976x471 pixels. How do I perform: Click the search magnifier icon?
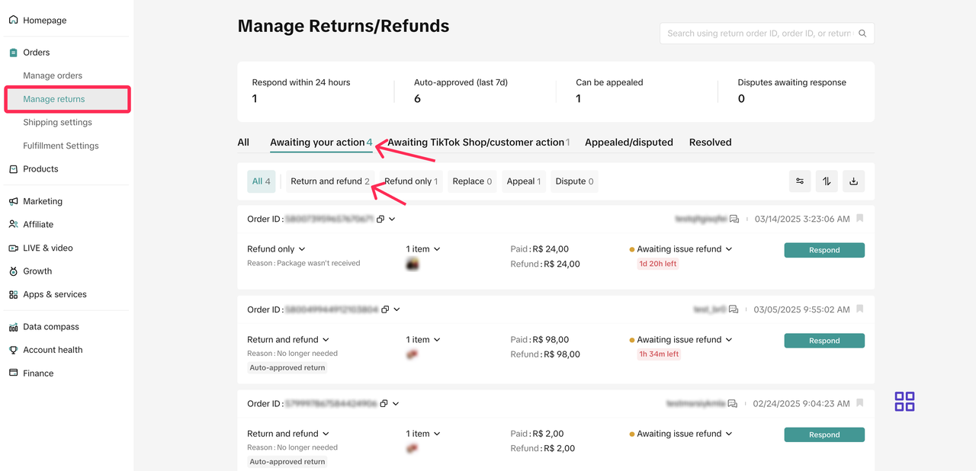pyautogui.click(x=862, y=34)
